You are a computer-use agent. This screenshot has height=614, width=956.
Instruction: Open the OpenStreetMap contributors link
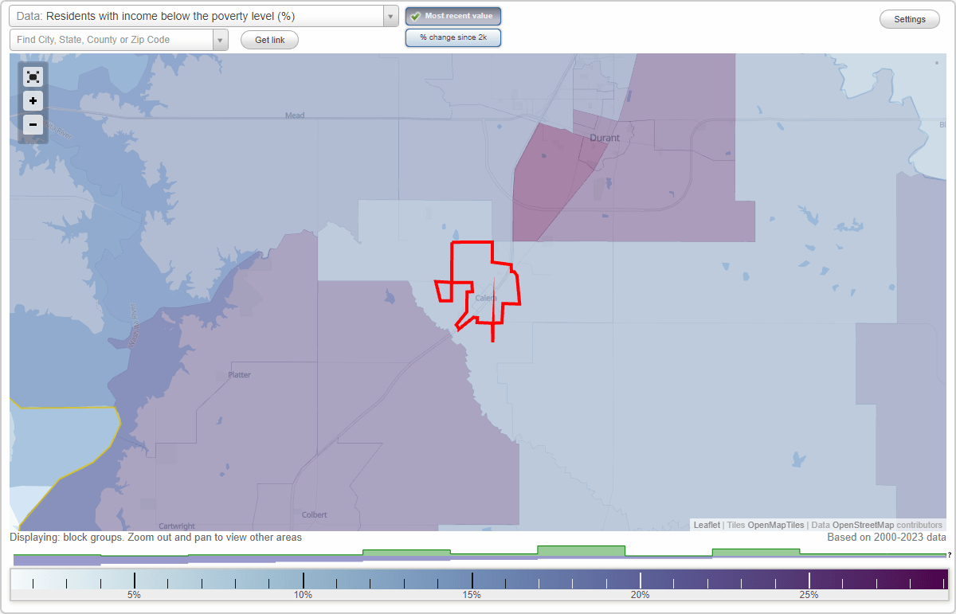pos(868,525)
